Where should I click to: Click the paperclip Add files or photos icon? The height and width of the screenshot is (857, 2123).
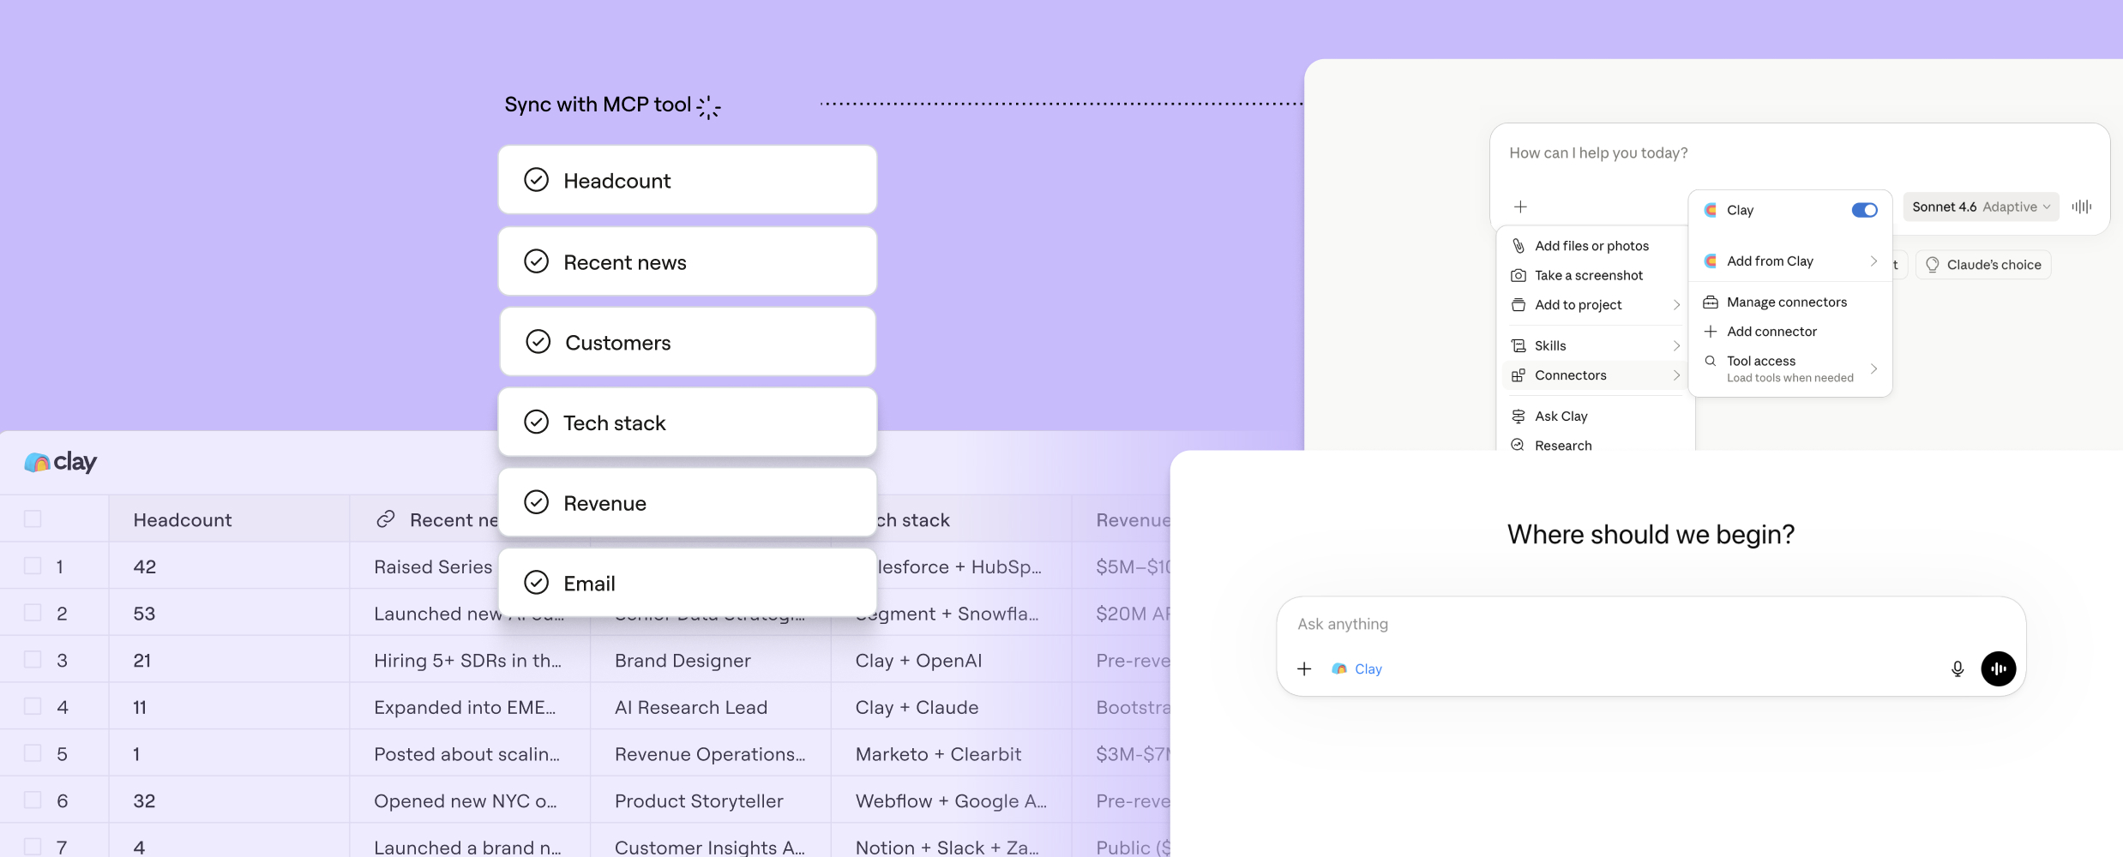(x=1519, y=246)
